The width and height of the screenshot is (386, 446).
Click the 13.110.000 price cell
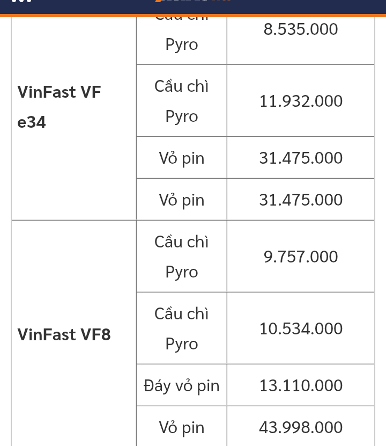click(x=301, y=385)
